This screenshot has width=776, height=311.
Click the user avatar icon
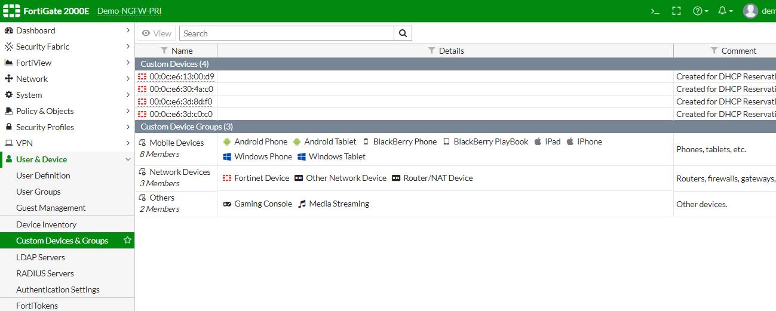click(x=750, y=11)
